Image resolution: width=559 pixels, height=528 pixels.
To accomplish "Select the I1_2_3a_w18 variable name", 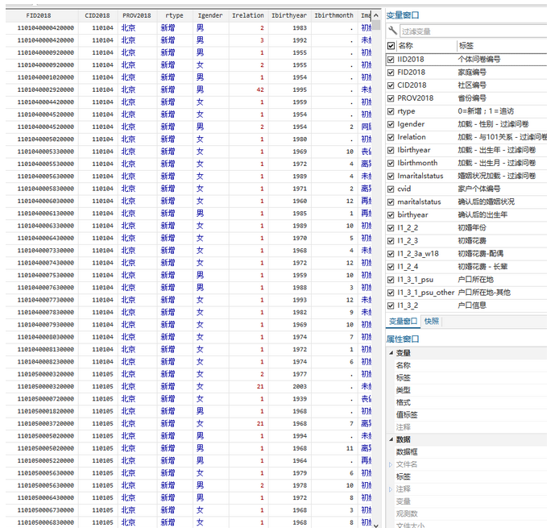I will click(x=418, y=254).
